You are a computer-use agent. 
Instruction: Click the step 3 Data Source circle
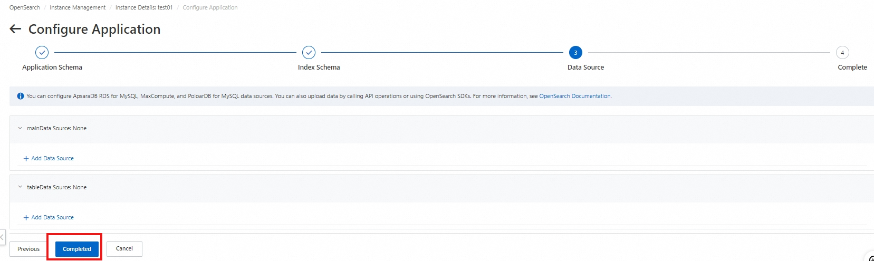tap(575, 52)
